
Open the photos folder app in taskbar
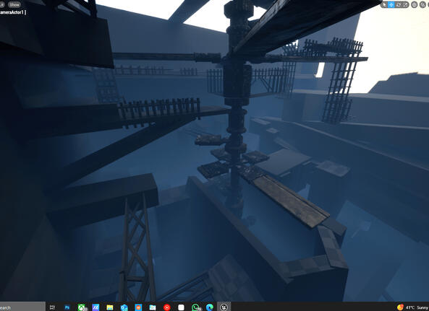[x=153, y=307]
